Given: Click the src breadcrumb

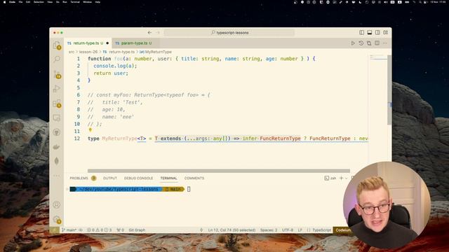Looking at the screenshot, I should pos(72,52).
